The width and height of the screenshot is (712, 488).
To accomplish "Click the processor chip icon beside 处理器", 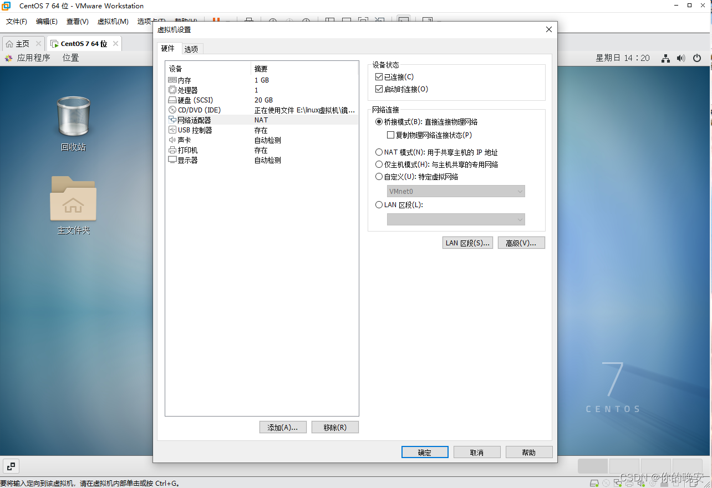I will 172,90.
